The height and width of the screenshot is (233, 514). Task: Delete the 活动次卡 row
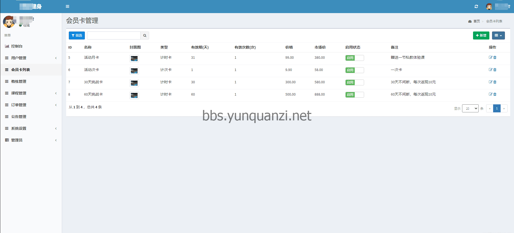tap(495, 70)
